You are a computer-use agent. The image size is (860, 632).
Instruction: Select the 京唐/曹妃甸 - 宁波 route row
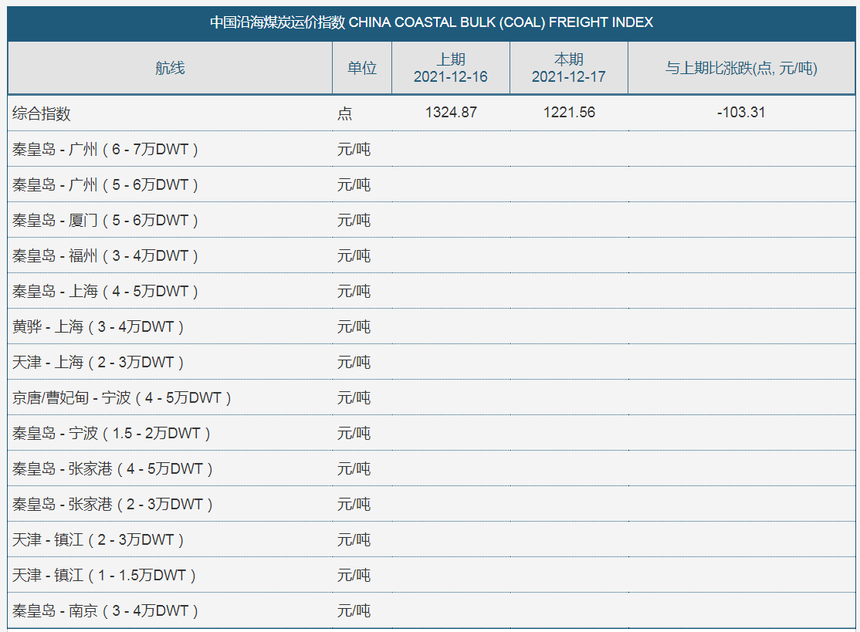click(122, 397)
